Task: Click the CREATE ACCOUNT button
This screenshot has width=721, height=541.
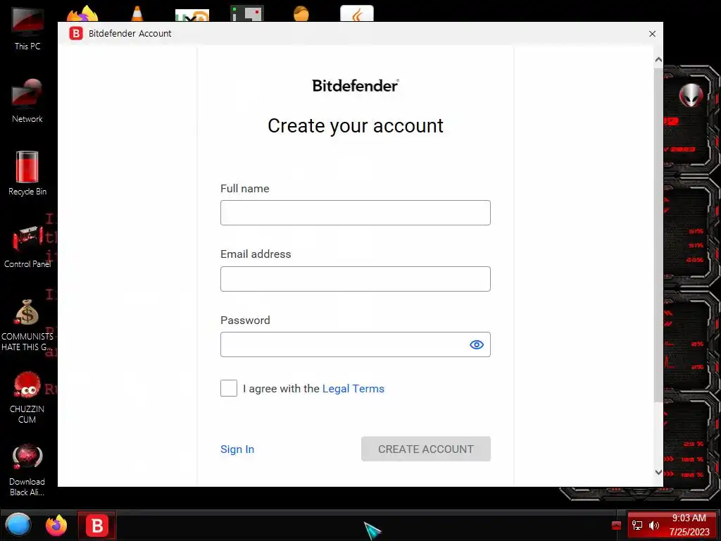Action: 426,449
